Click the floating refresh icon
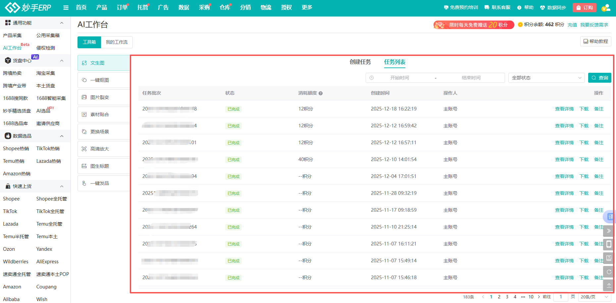The image size is (616, 303). (x=609, y=272)
